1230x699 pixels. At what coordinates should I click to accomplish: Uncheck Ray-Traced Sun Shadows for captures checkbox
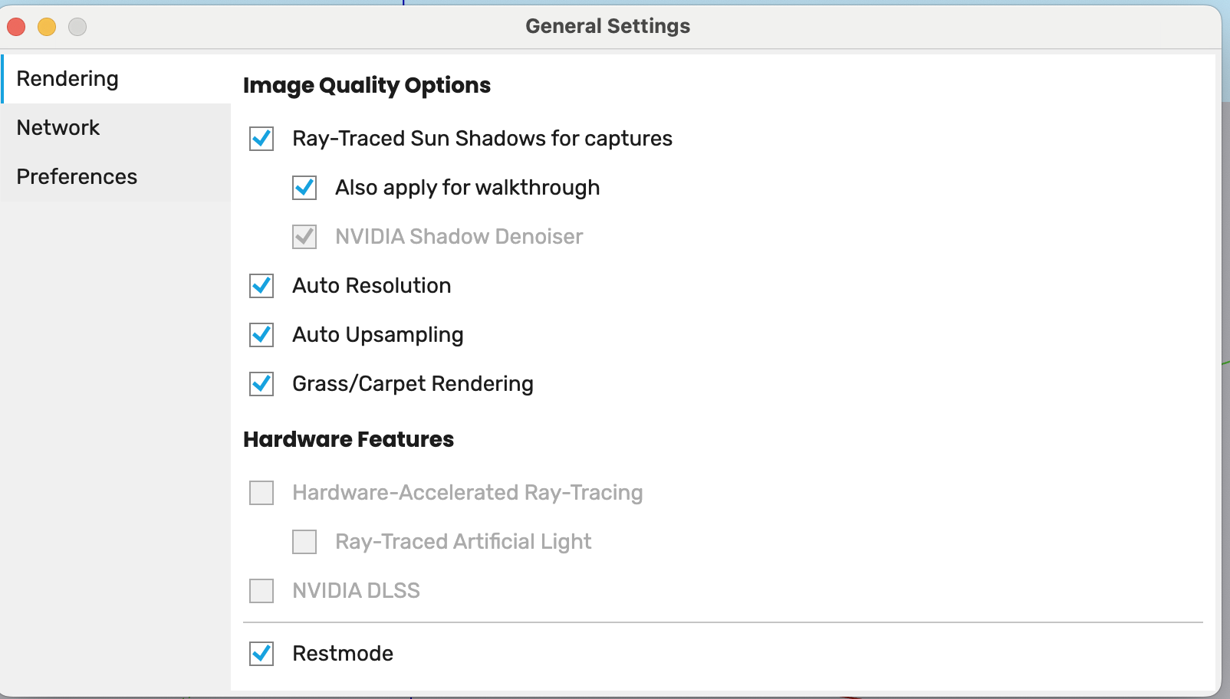[x=261, y=139]
